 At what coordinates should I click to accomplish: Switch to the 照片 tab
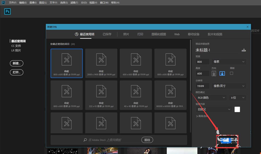126,34
